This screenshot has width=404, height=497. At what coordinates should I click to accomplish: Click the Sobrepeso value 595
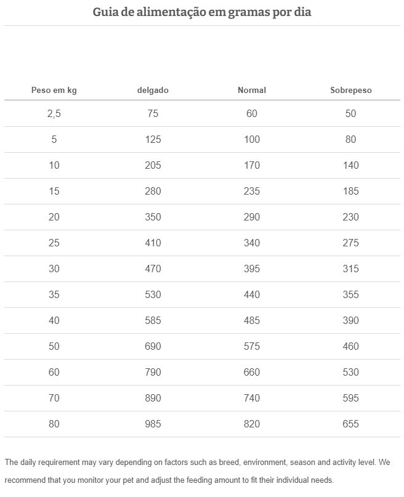point(351,398)
